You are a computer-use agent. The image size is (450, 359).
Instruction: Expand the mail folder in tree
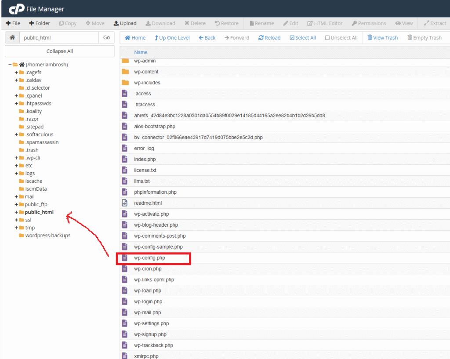(16, 197)
